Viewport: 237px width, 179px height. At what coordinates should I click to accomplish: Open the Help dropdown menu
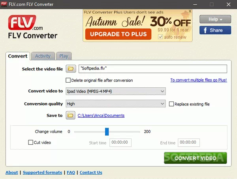click(215, 19)
